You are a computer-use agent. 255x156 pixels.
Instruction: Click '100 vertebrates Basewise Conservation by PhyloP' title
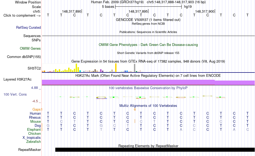click(148, 88)
